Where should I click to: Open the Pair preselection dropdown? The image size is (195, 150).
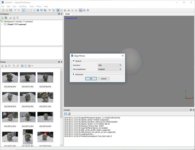[x=110, y=69]
